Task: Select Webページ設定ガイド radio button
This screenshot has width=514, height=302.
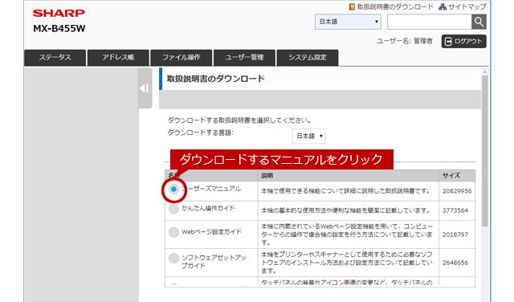Action: [173, 232]
